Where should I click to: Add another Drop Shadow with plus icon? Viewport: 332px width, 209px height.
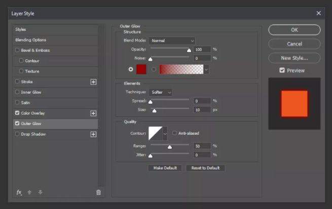pyautogui.click(x=93, y=134)
